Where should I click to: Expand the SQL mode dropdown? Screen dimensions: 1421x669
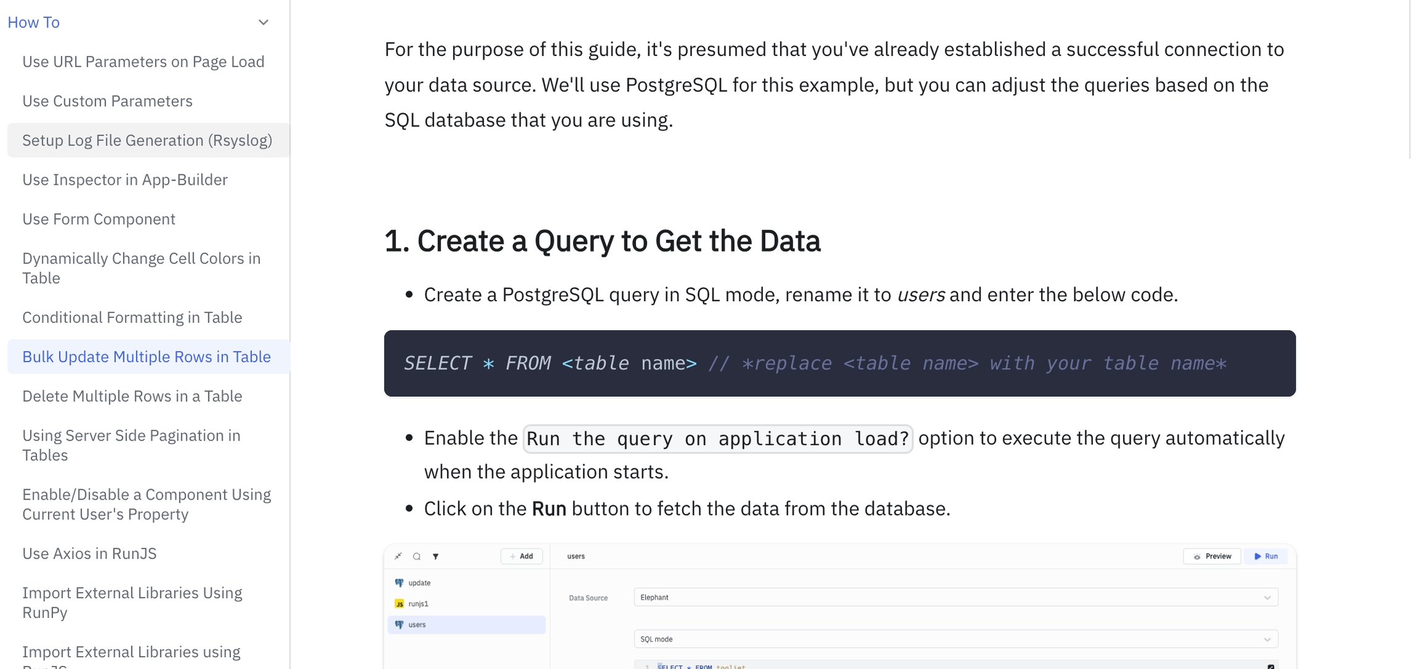[955, 639]
